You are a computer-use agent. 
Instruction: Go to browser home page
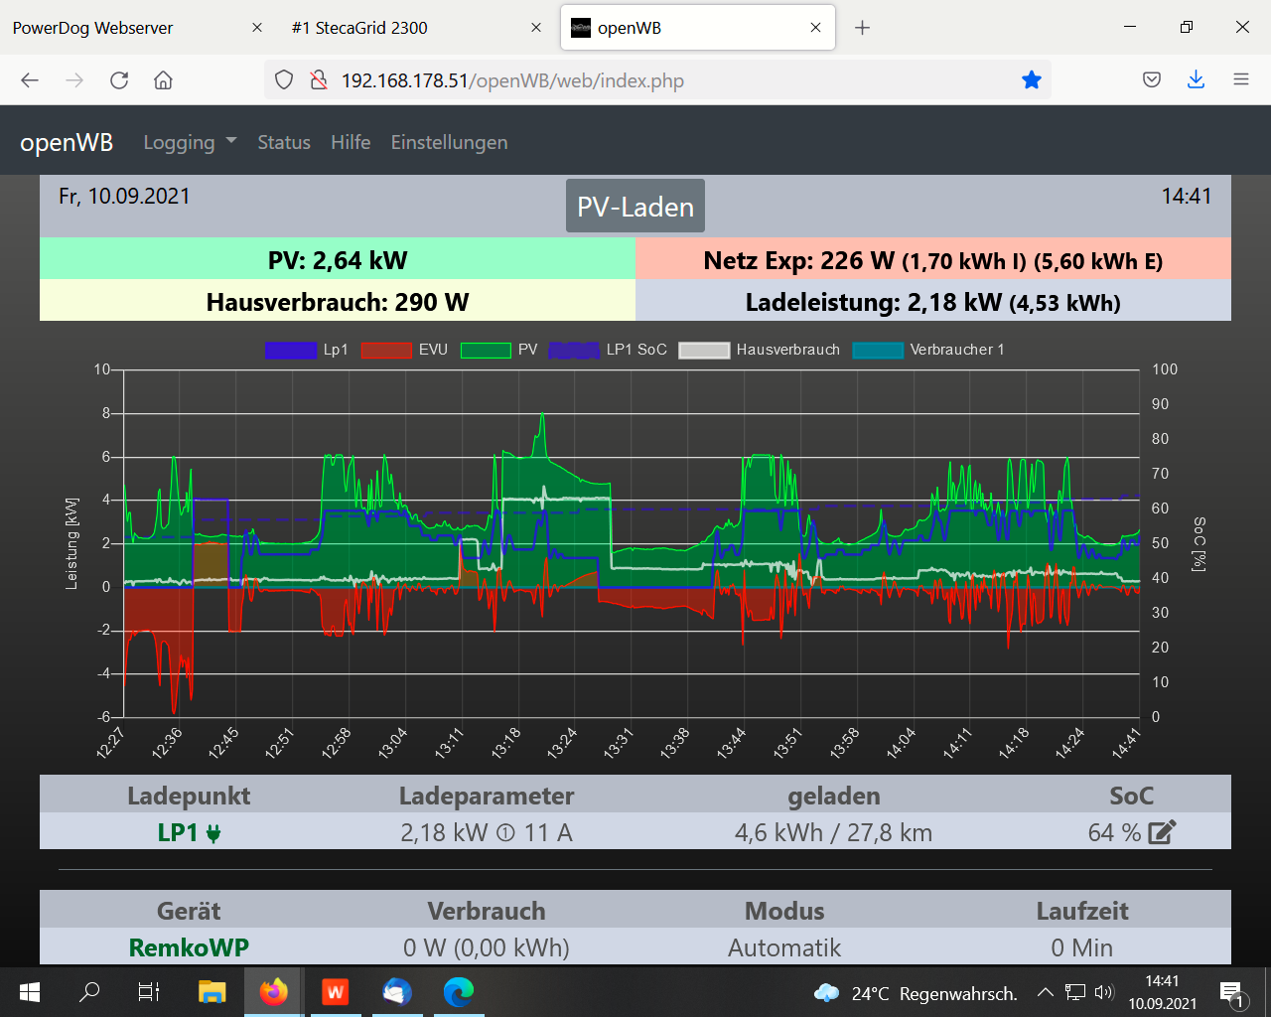(164, 80)
